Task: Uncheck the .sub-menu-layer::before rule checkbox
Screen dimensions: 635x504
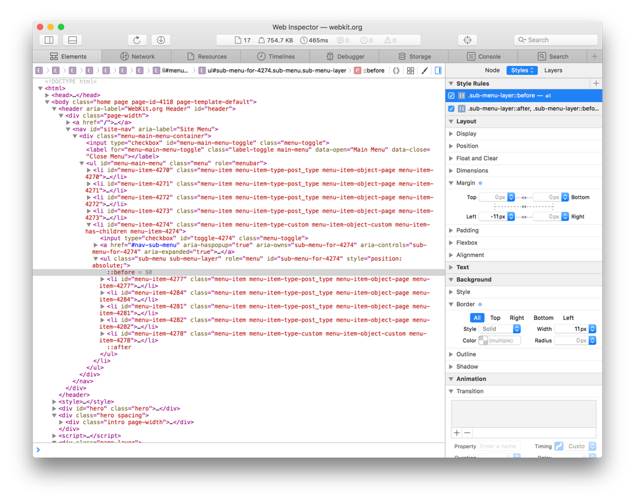Action: pyautogui.click(x=451, y=96)
